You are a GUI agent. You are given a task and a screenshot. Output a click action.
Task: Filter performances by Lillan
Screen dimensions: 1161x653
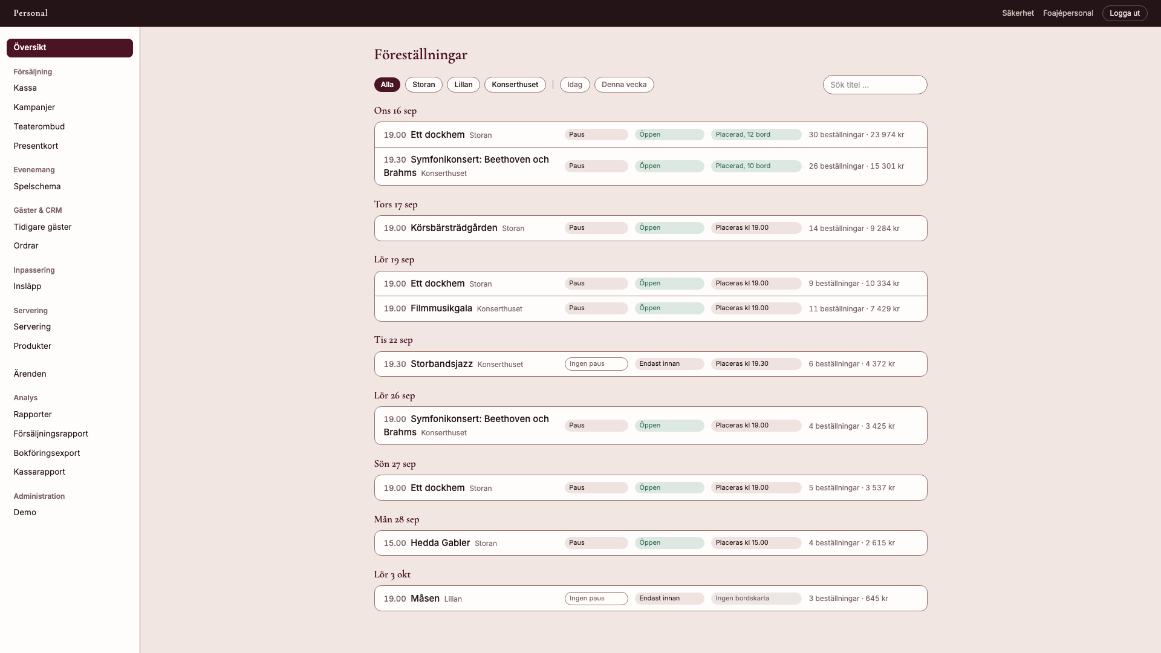tap(463, 85)
